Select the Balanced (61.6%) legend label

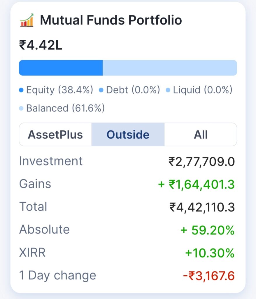click(x=65, y=108)
